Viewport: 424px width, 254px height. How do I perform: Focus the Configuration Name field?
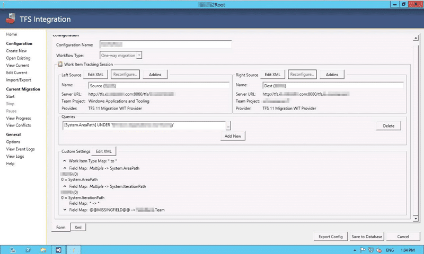pos(165,44)
